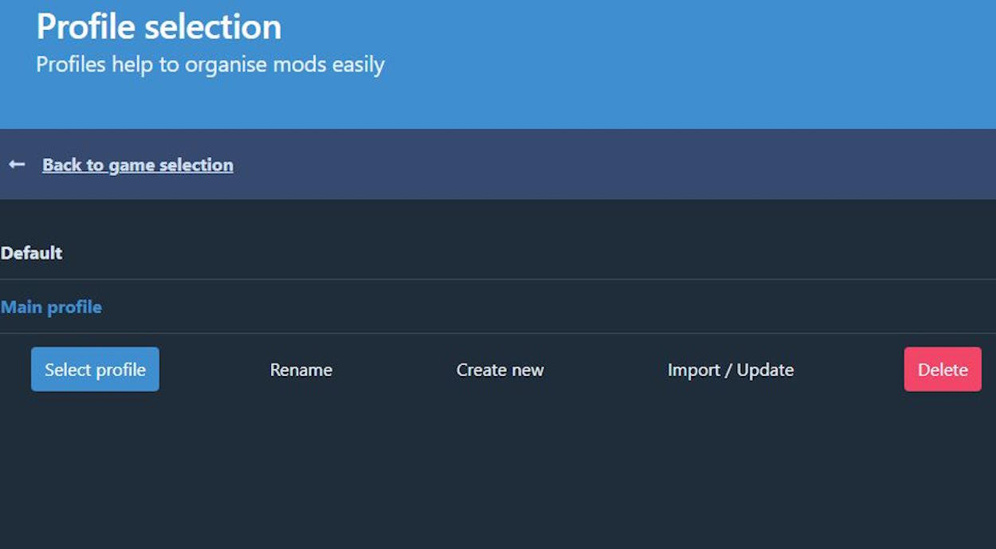The width and height of the screenshot is (996, 549).
Task: Go back via underlined game selection text
Action: 137,165
